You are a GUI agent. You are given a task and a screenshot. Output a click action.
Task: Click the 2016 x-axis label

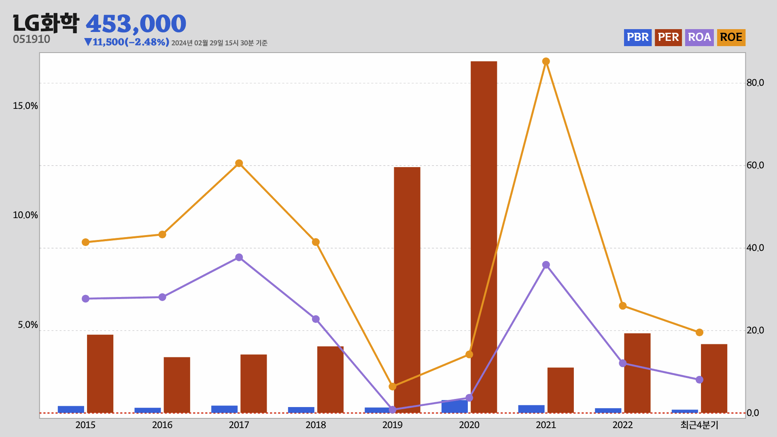tap(162, 425)
